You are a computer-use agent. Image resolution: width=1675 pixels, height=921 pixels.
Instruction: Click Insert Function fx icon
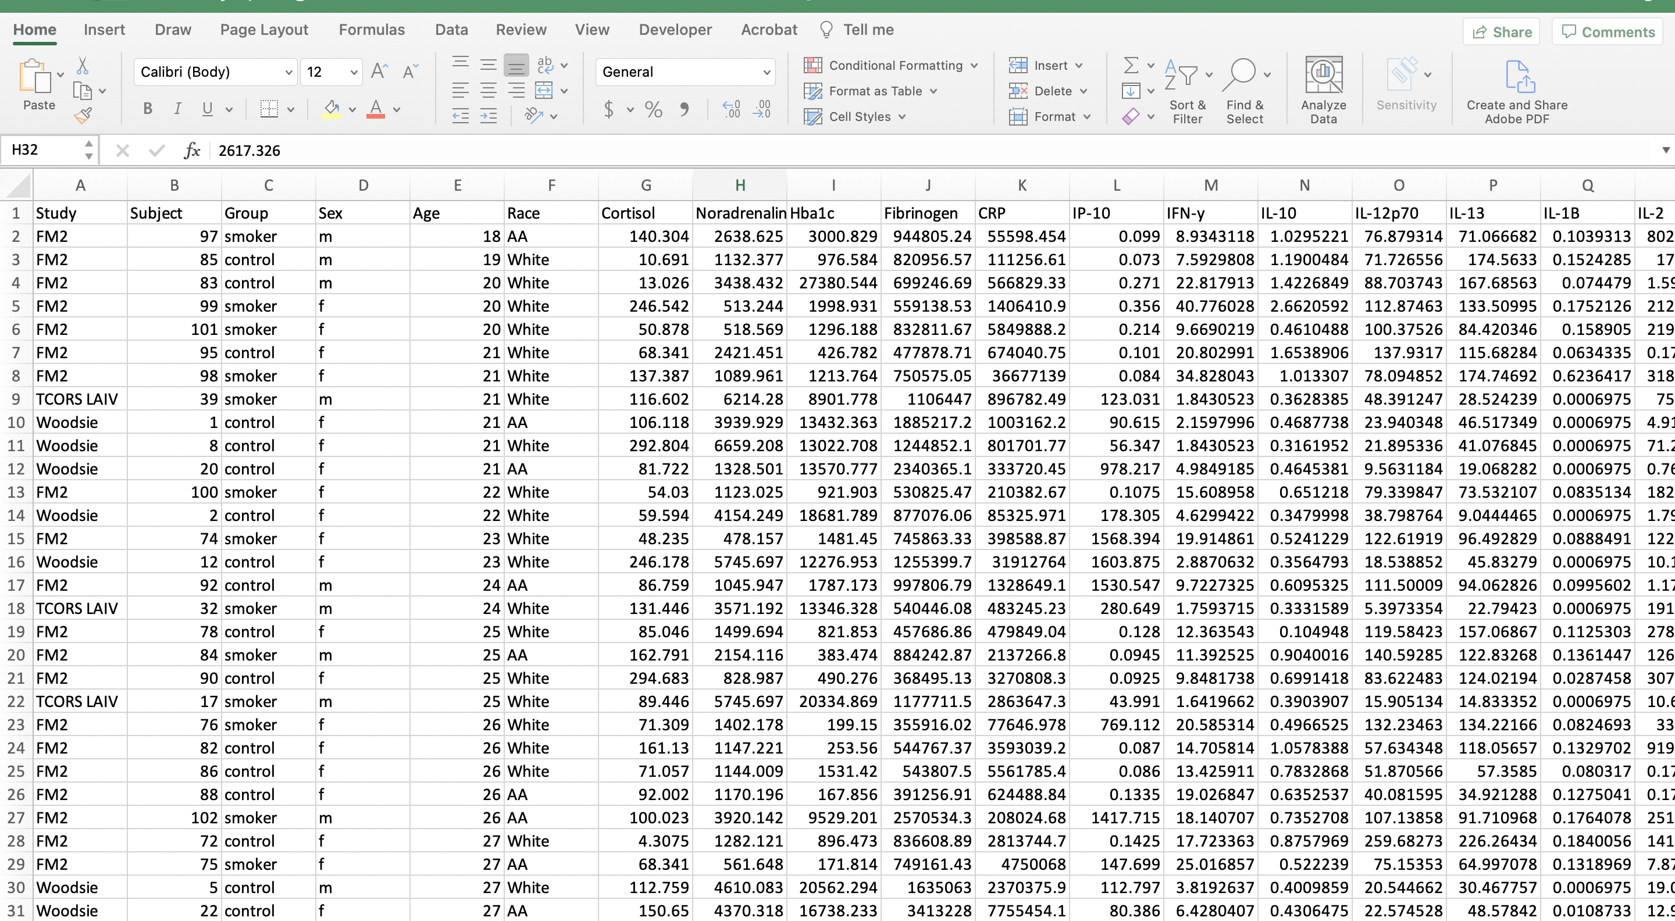(x=192, y=151)
